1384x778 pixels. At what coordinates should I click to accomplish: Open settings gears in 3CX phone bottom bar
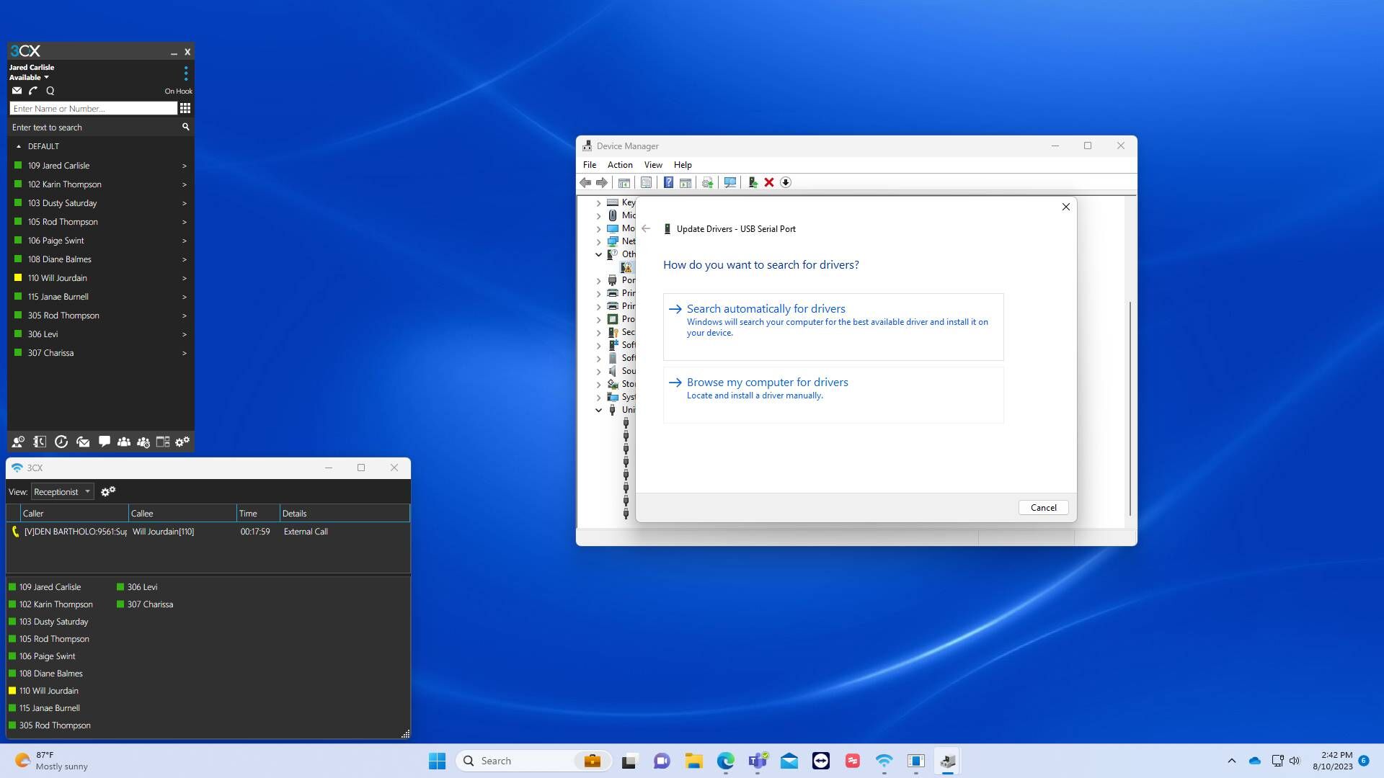coord(182,442)
